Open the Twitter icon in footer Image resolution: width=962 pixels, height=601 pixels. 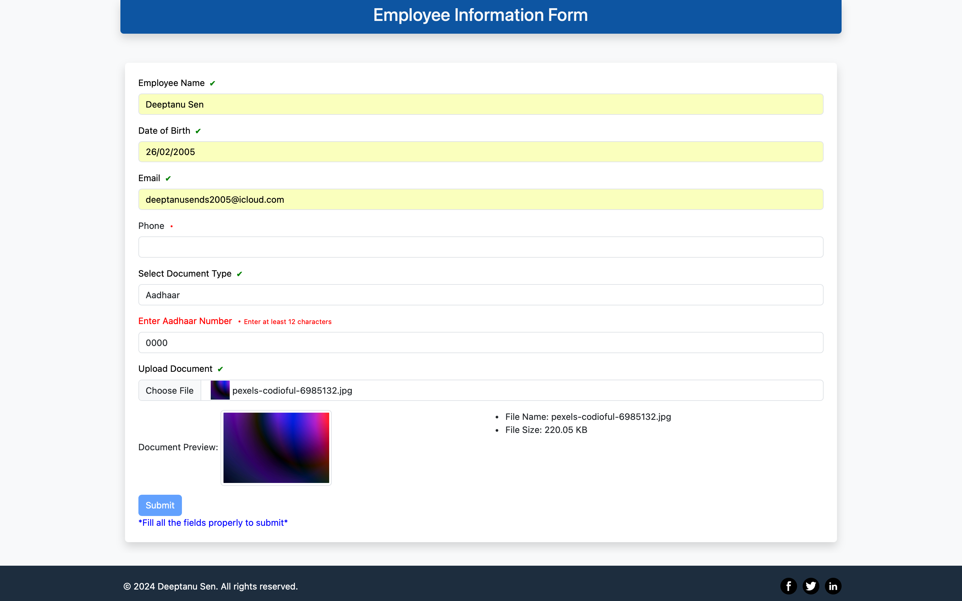[811, 586]
